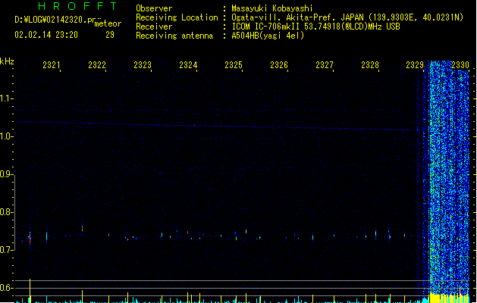The image size is (477, 303).
Task: Click the Receiving antenna label
Action: pos(174,36)
